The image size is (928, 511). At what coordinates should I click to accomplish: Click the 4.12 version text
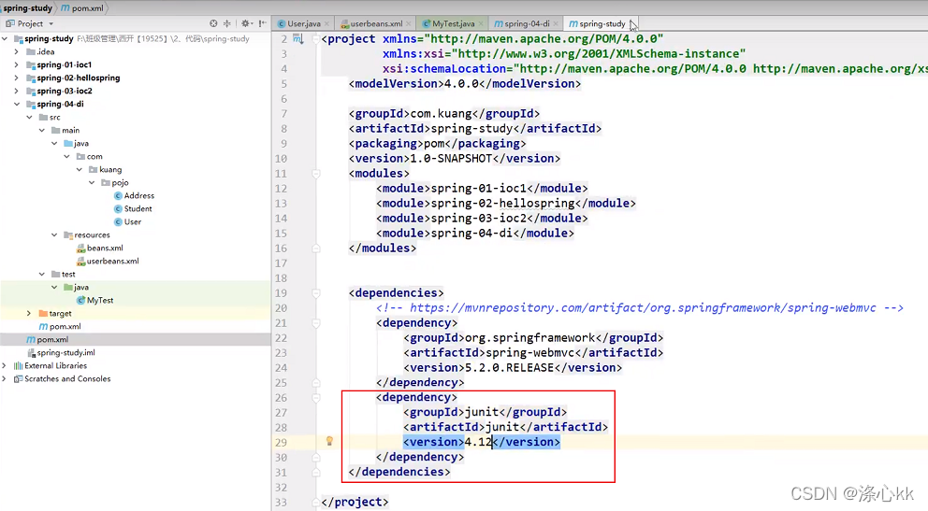(478, 442)
